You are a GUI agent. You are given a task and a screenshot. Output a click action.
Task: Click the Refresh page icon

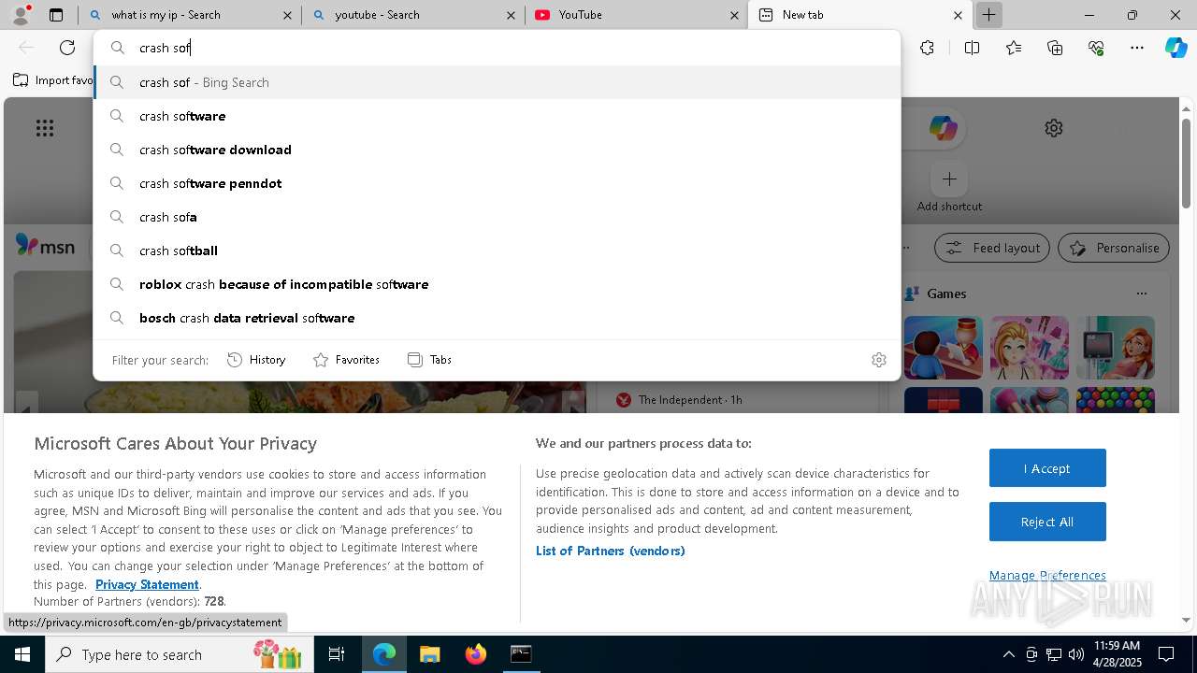coord(67,48)
